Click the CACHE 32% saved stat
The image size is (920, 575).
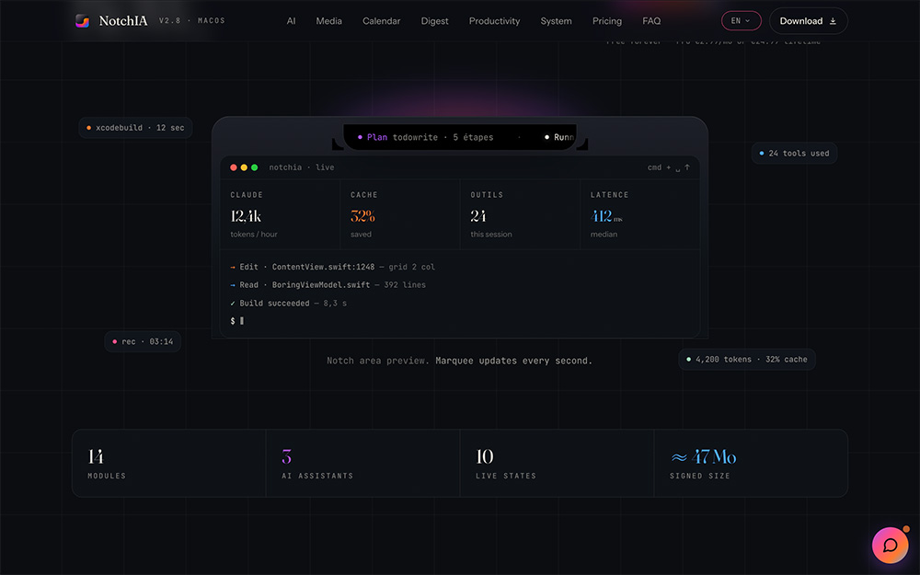[x=400, y=214]
